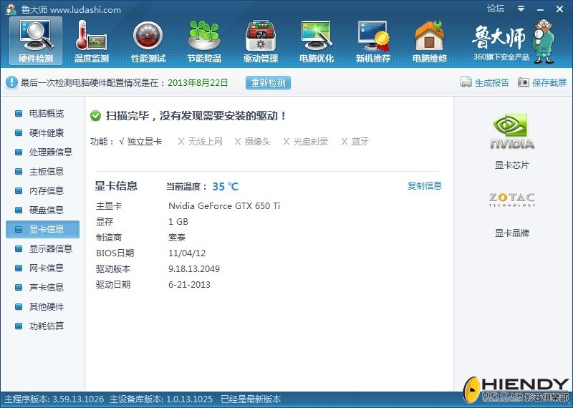Click the 重新检测 re-detect button
This screenshot has height=408, width=573.
tap(268, 82)
